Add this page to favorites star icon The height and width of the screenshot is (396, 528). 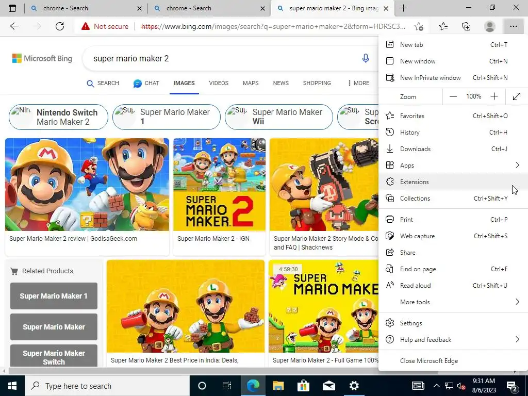point(419,26)
